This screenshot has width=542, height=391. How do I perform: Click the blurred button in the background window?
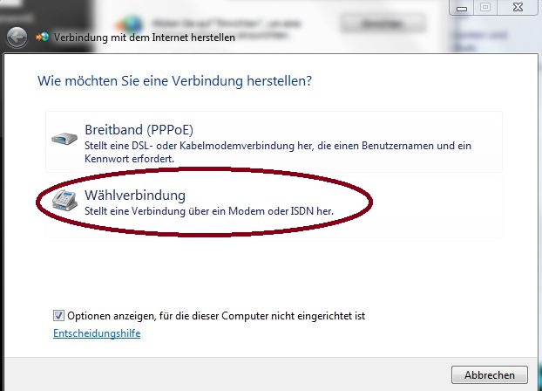pyautogui.click(x=383, y=24)
